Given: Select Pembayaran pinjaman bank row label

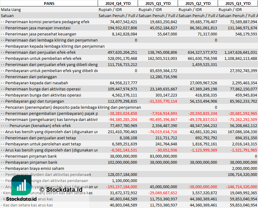Looking at the screenshot, I should [31, 162].
